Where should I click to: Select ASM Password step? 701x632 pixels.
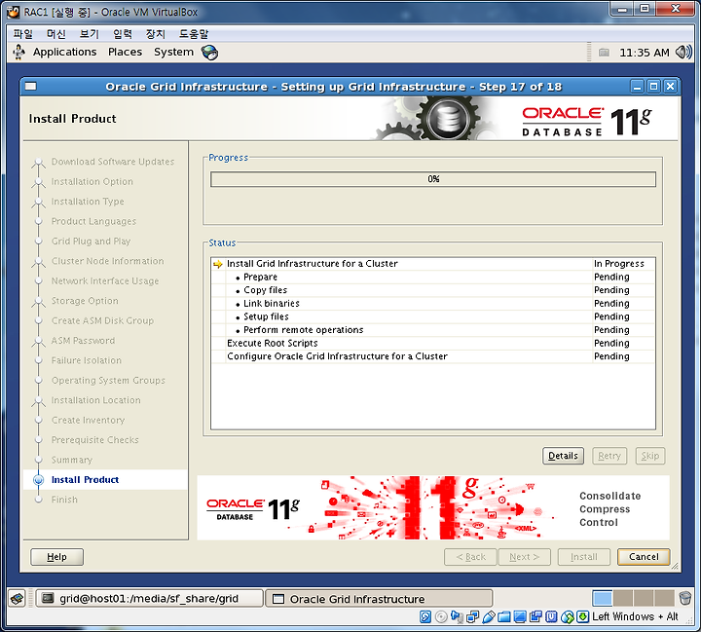coord(83,341)
